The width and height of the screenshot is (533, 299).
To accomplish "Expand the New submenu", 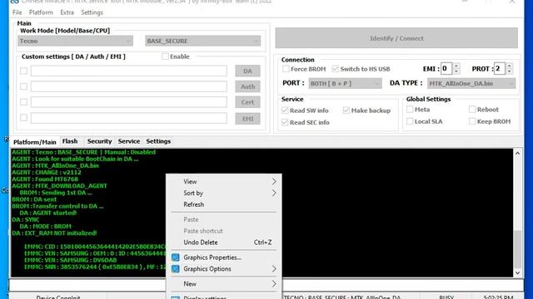I will pyautogui.click(x=224, y=284).
